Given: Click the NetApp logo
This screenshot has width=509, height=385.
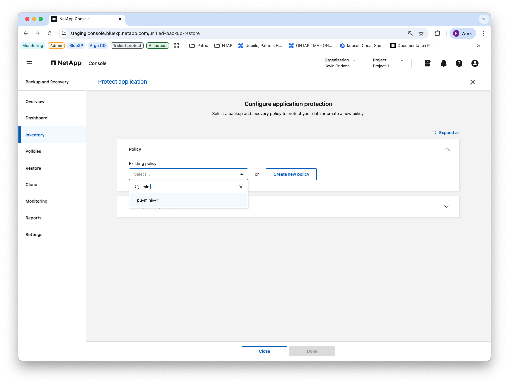Looking at the screenshot, I should [x=66, y=63].
